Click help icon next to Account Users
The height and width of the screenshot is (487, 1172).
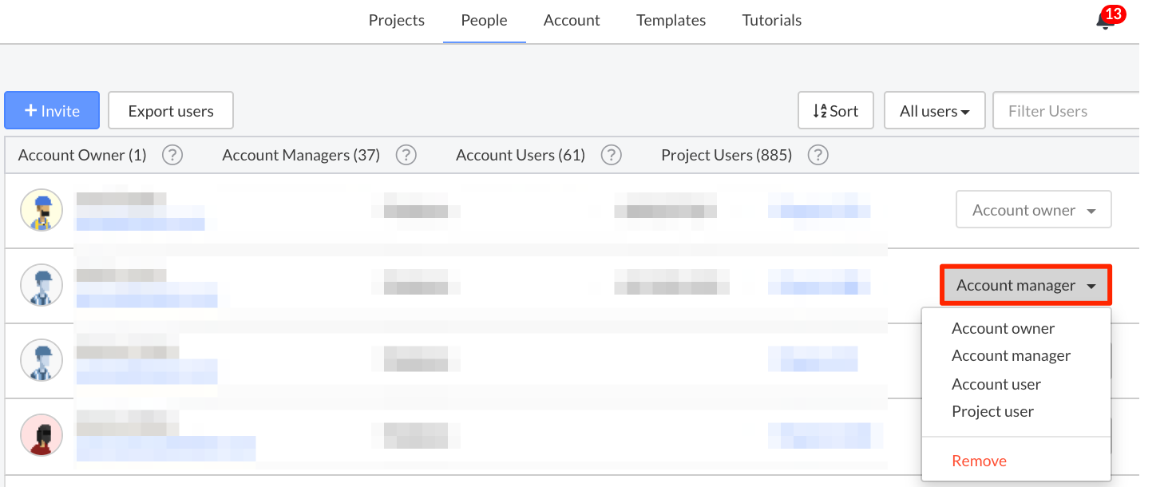[x=612, y=155]
